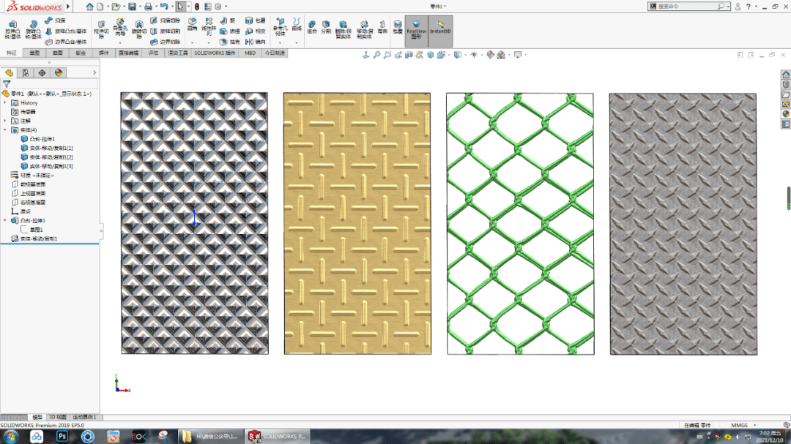Collapse the 实体(4) solid bodies folder
Image resolution: width=791 pixels, height=444 pixels.
(5, 129)
